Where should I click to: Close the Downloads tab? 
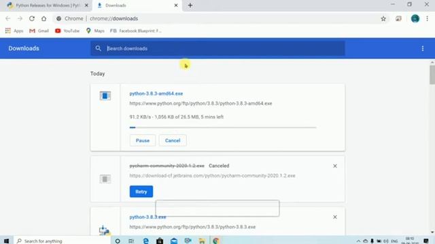click(x=176, y=5)
